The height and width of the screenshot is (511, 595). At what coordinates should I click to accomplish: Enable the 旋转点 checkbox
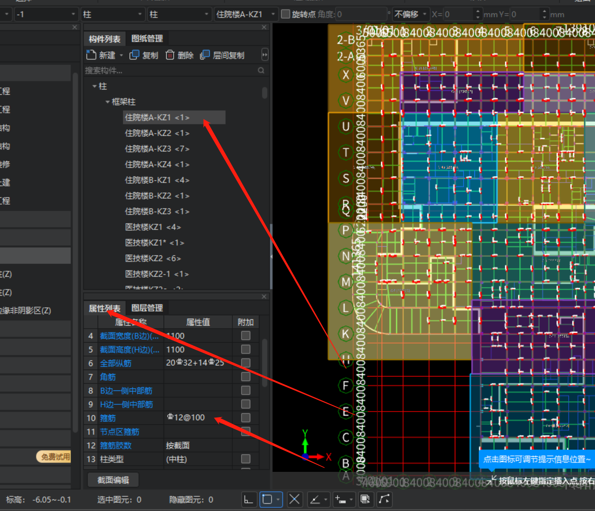click(286, 14)
